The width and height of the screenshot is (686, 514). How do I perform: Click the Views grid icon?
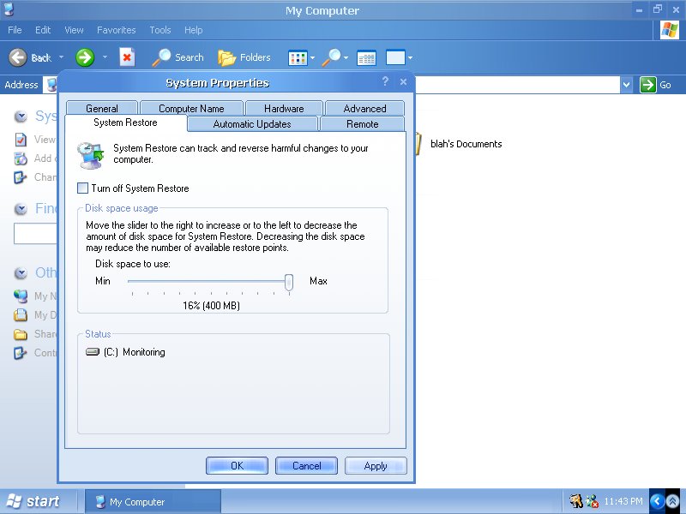tap(297, 57)
